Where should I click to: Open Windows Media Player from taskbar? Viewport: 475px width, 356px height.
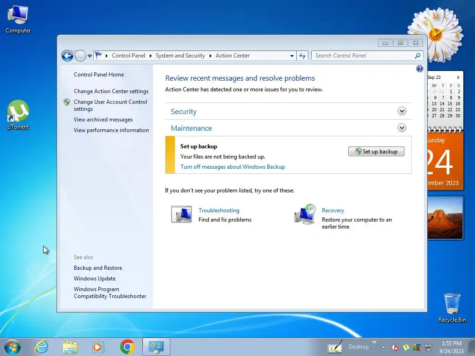point(98,347)
